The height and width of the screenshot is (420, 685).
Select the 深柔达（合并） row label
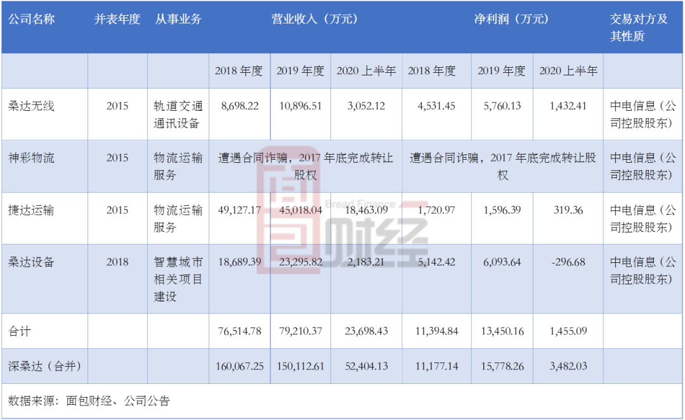[44, 366]
